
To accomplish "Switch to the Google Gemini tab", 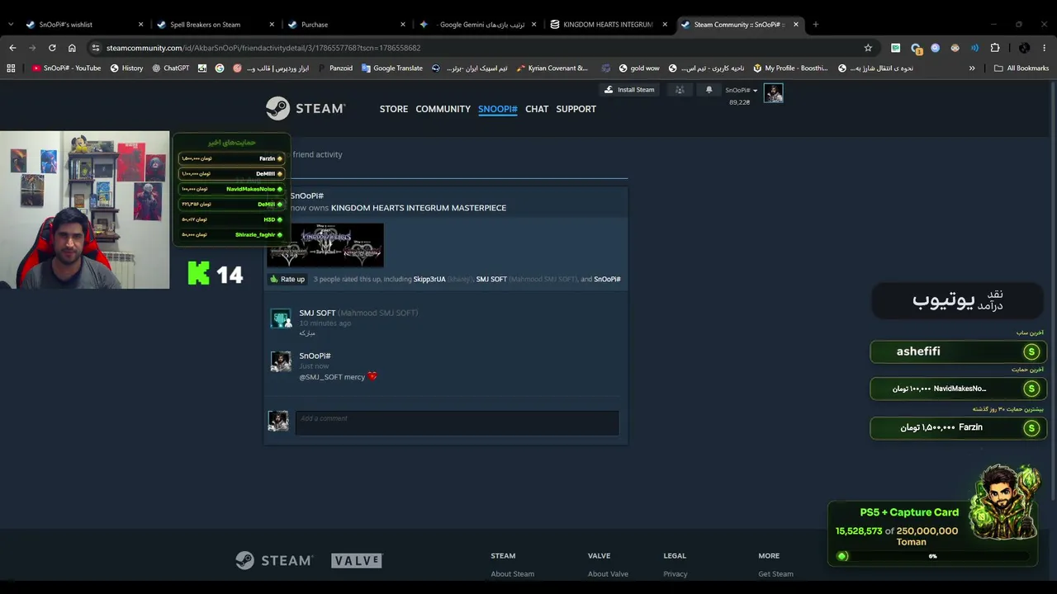I will [x=476, y=25].
